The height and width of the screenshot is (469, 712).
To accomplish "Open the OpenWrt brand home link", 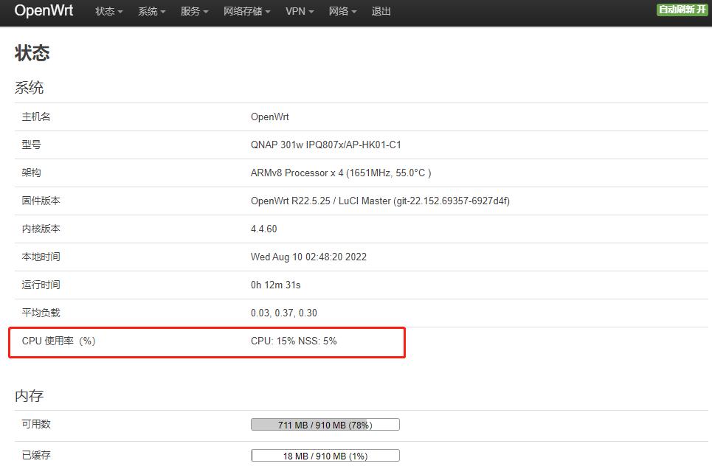I will click(44, 10).
